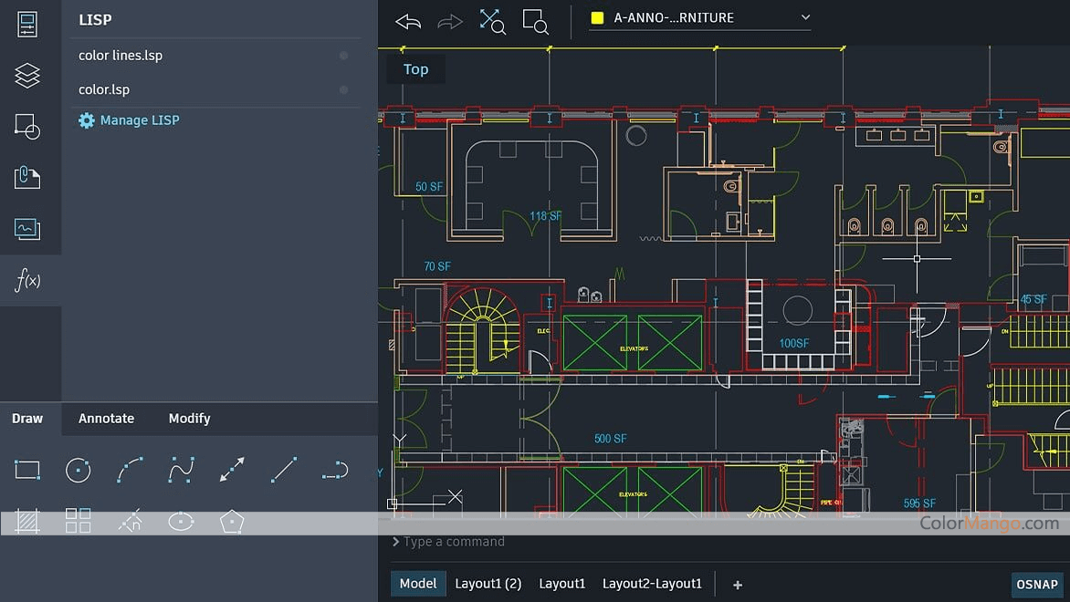Viewport: 1070px width, 602px height.
Task: Select the Rectangle draw tool
Action: click(x=27, y=470)
